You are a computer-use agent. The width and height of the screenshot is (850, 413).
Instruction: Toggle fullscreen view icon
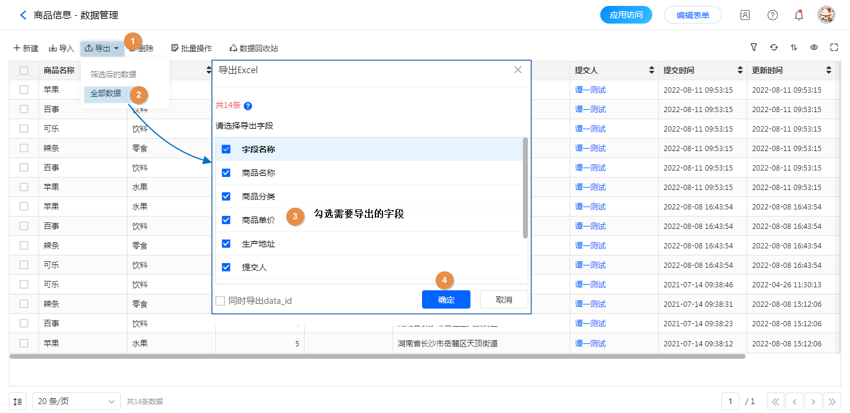834,48
